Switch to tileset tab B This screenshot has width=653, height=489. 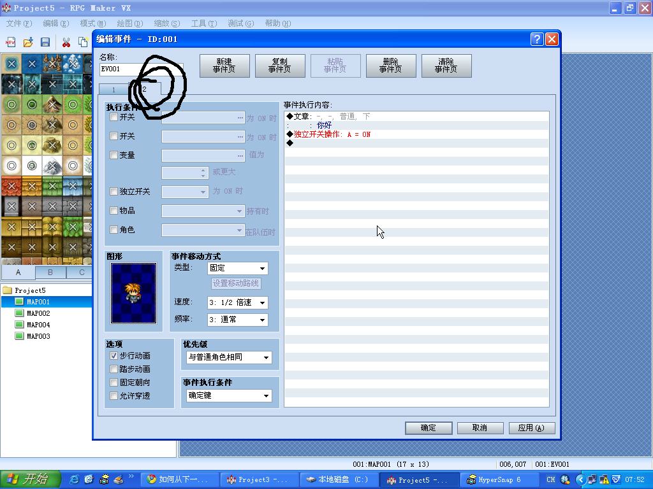[50, 272]
